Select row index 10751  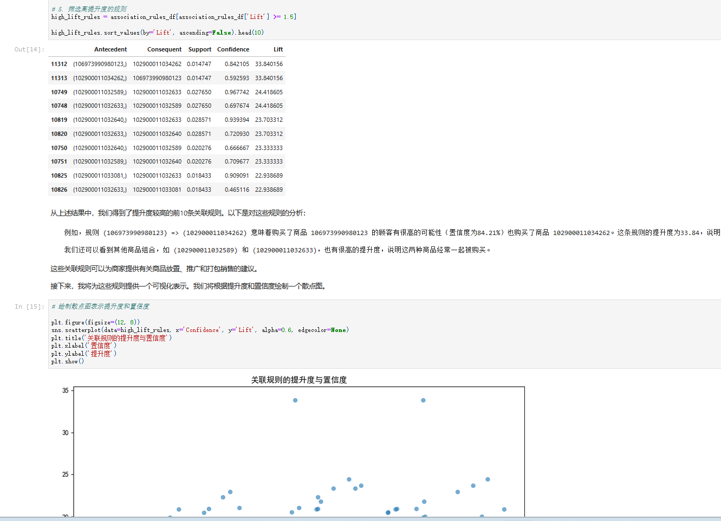click(x=59, y=161)
